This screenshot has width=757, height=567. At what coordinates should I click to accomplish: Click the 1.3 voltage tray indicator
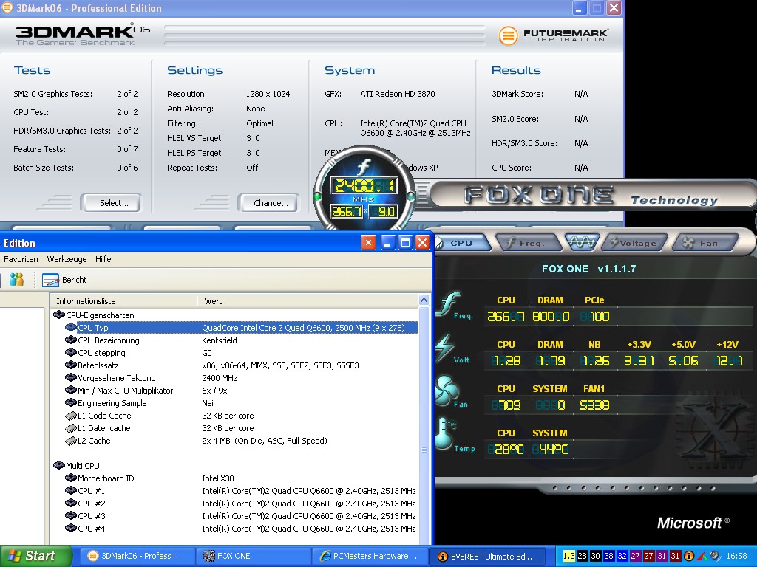tap(568, 556)
